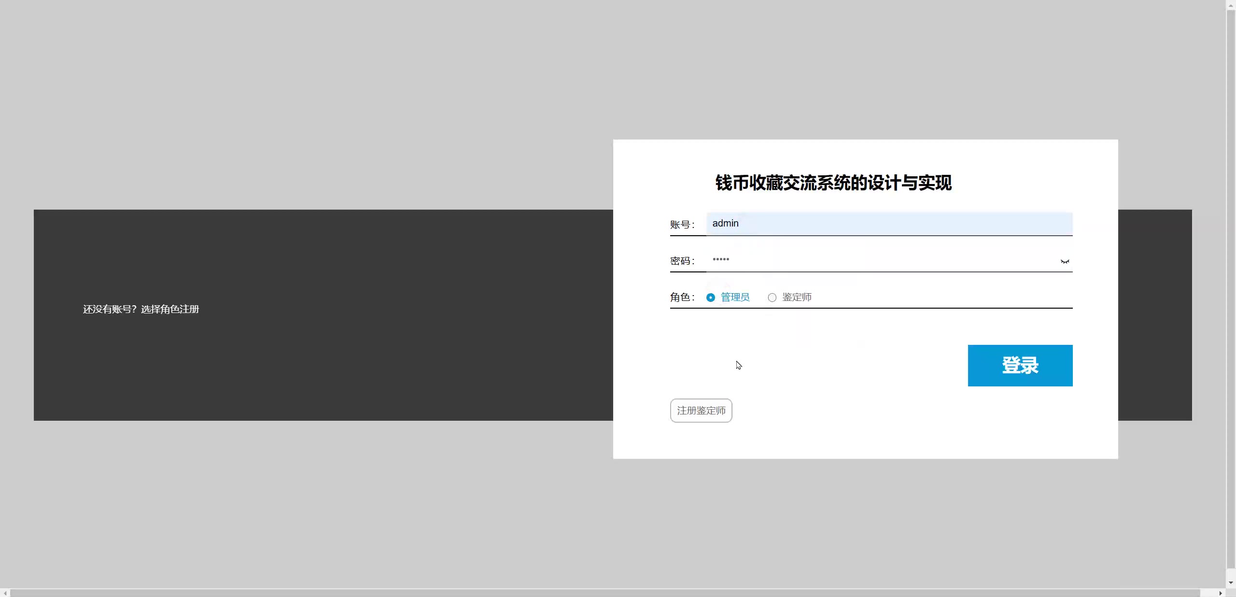Select the 管理员 radio button
The height and width of the screenshot is (597, 1236).
(x=710, y=298)
